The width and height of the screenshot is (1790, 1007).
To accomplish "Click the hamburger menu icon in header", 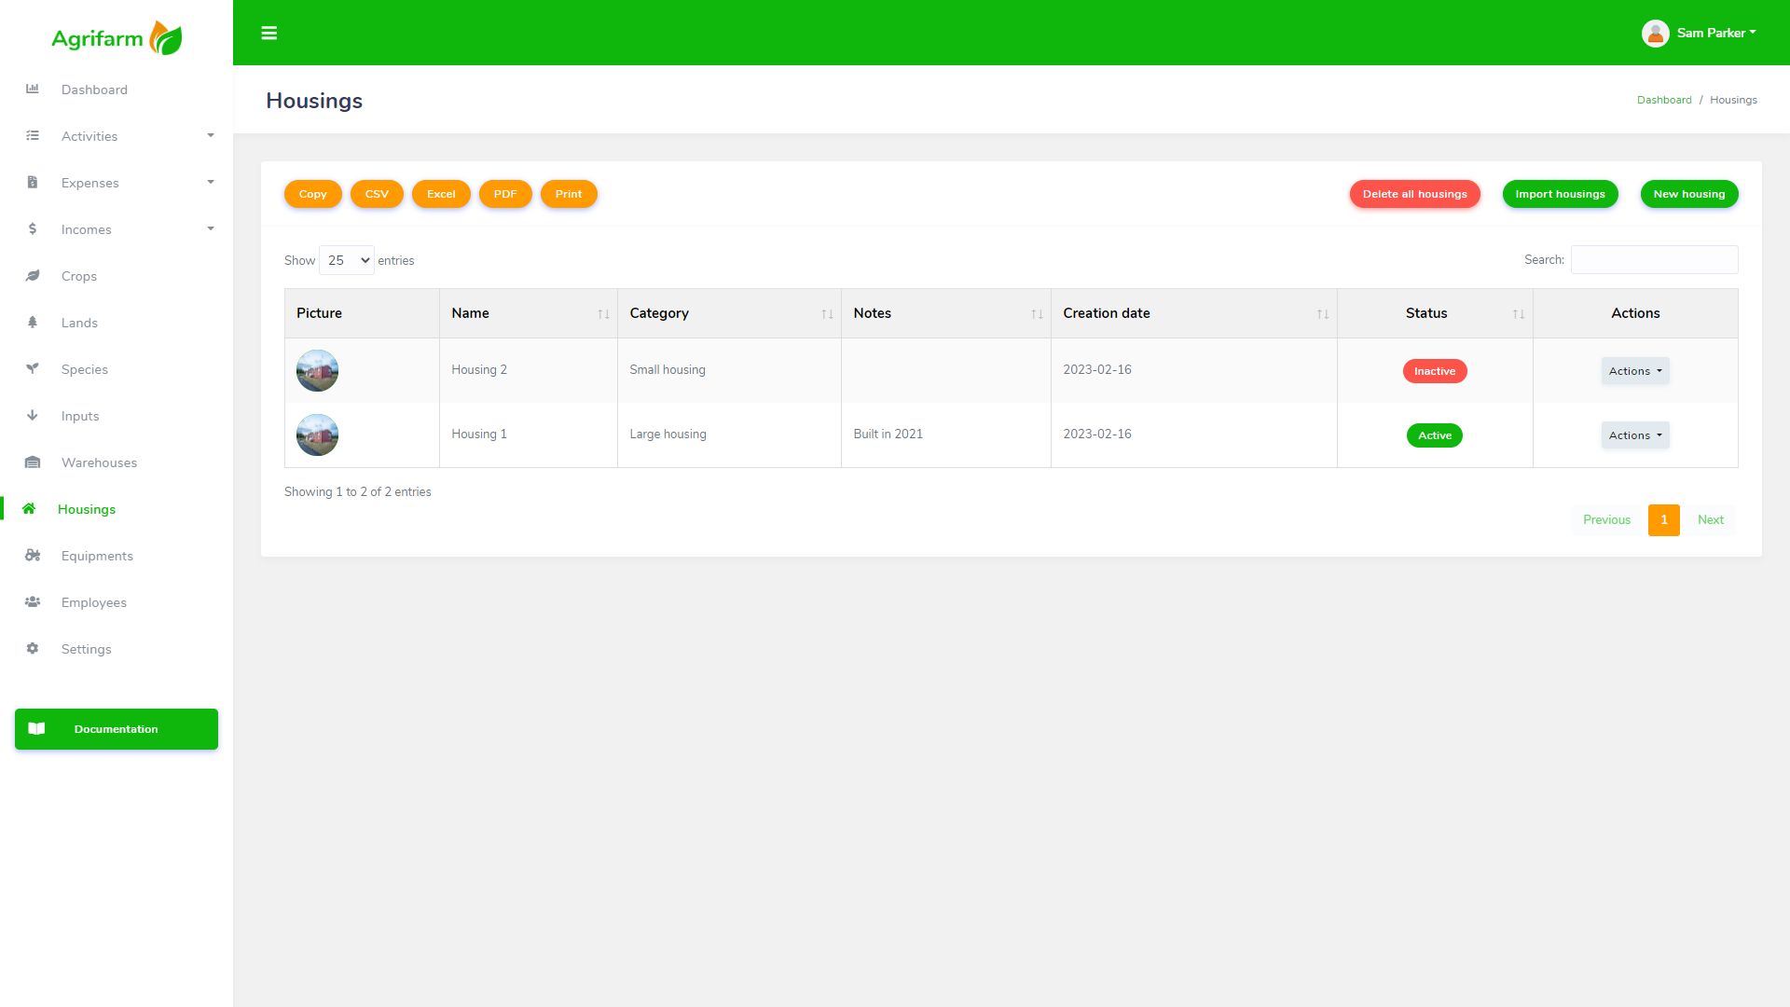I will click(x=269, y=34).
